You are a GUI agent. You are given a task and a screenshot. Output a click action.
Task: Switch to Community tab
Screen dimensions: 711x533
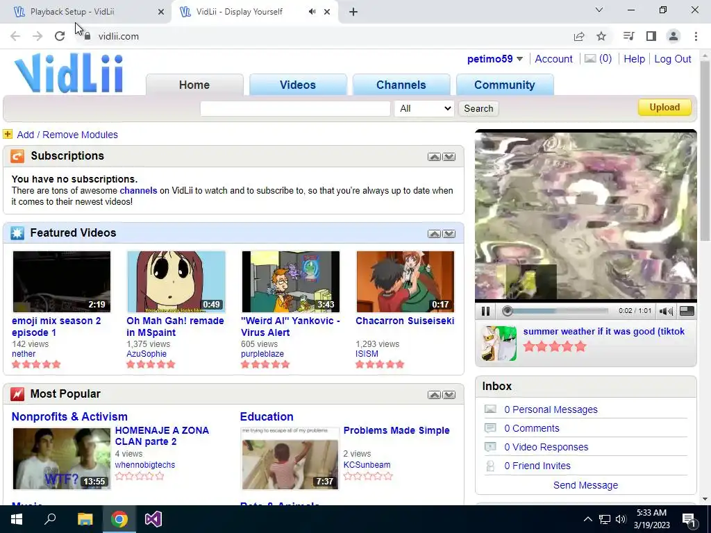tap(505, 85)
